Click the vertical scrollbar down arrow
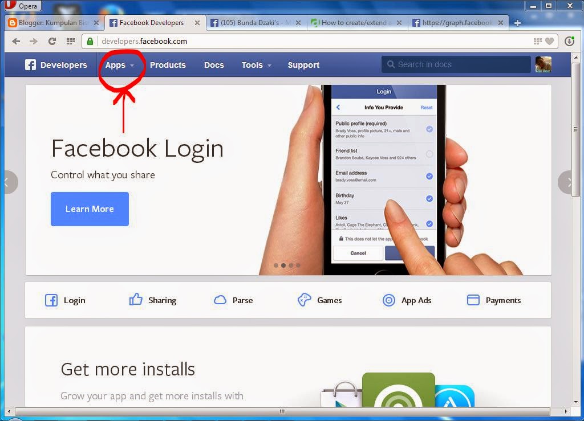Screen dimensions: 584x421 point(576,402)
